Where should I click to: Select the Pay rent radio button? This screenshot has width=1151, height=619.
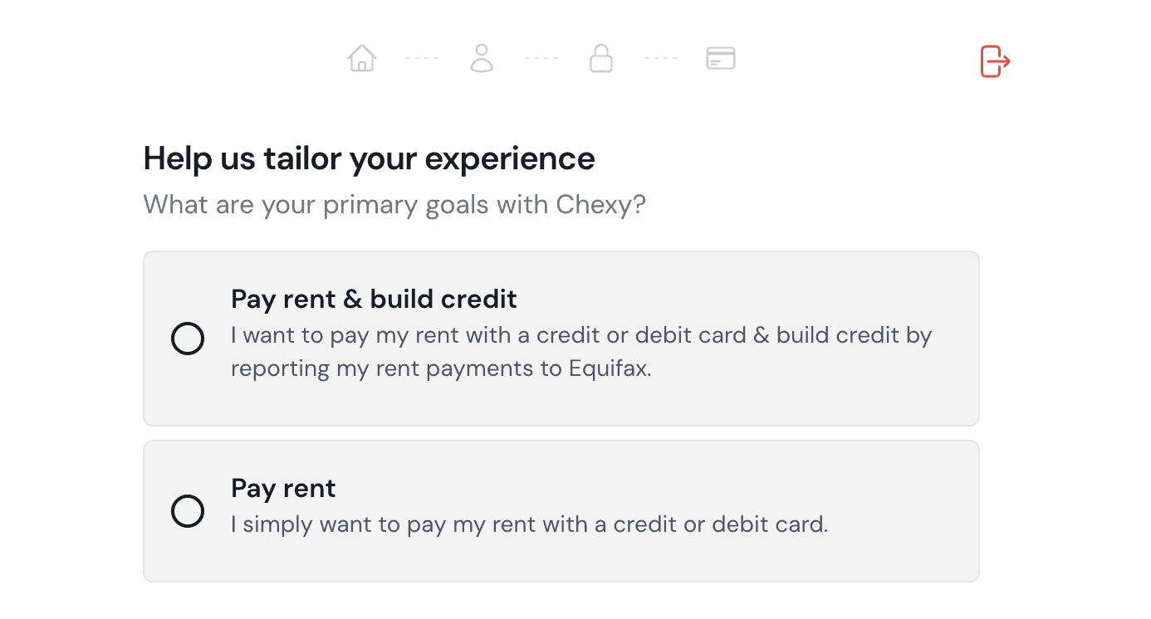188,511
